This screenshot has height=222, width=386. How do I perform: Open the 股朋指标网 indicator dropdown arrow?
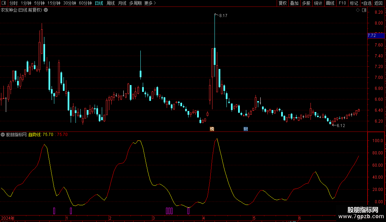(x=3, y=135)
